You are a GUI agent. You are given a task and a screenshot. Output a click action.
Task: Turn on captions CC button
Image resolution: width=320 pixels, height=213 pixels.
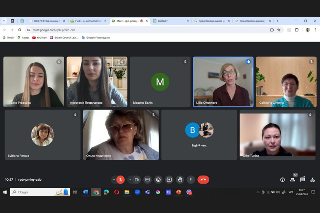pyautogui.click(x=147, y=180)
